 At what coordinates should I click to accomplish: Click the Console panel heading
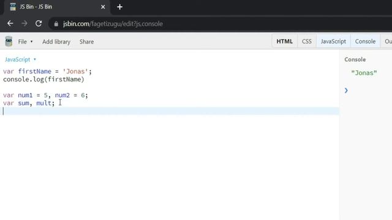pos(355,59)
